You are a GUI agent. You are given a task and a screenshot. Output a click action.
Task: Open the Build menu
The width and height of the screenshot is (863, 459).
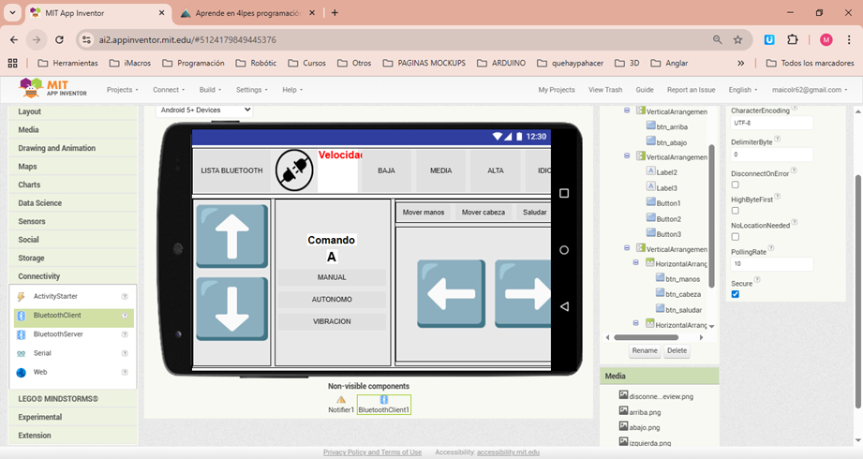tap(210, 90)
